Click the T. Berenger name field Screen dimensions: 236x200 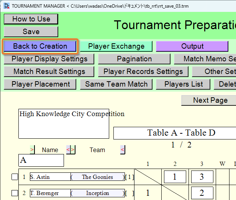[50, 193]
